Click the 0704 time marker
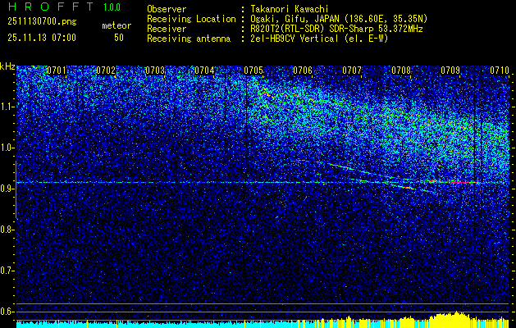The image size is (516, 328). click(204, 71)
